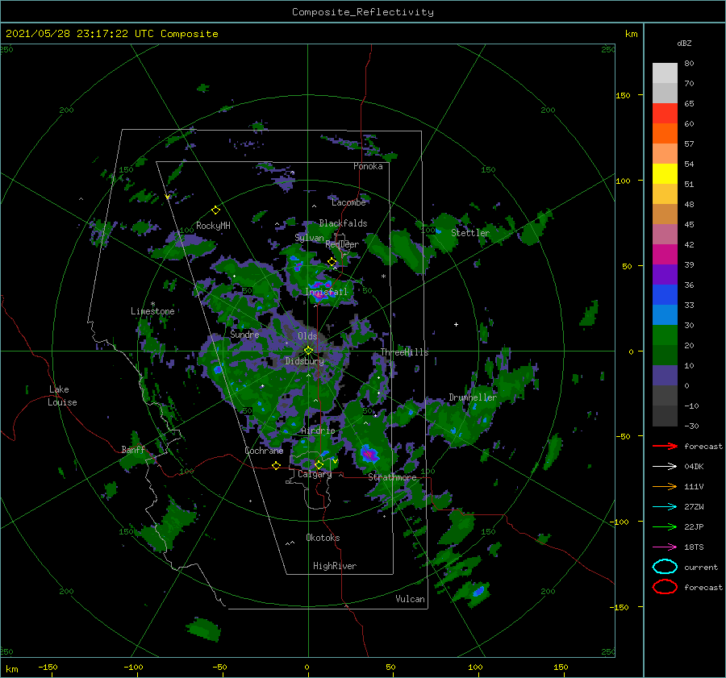The image size is (726, 678).
Task: Click the RockyMH label
Action: pyautogui.click(x=213, y=226)
